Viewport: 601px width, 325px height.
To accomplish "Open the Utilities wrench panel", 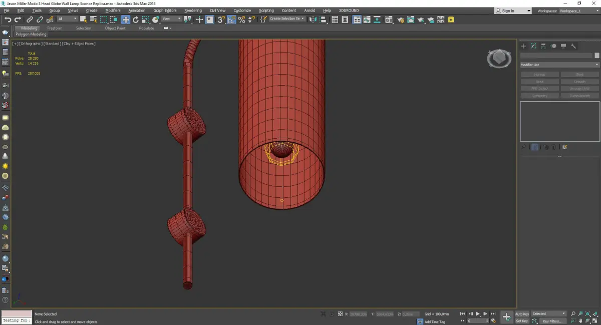I will point(573,46).
